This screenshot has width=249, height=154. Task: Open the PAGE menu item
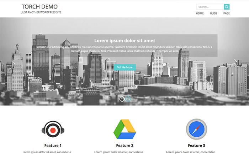tap(226, 13)
